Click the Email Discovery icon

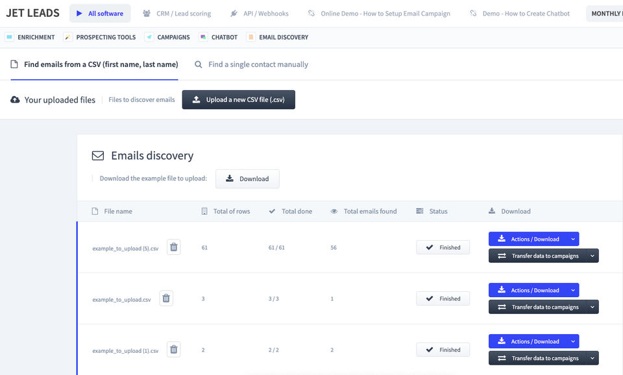point(251,37)
